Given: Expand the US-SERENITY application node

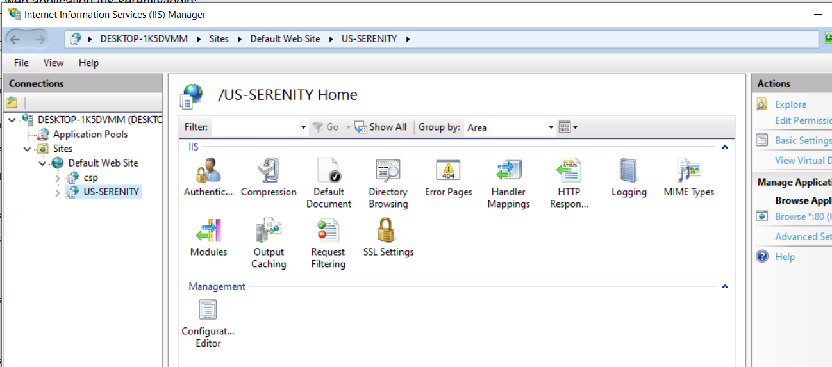Looking at the screenshot, I should coord(58,192).
